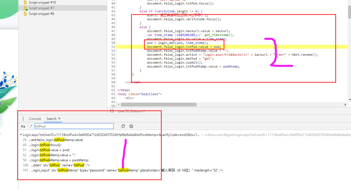Collapse the Login.aspx search result group
This screenshot has height=190, width=351.
pos(21,135)
